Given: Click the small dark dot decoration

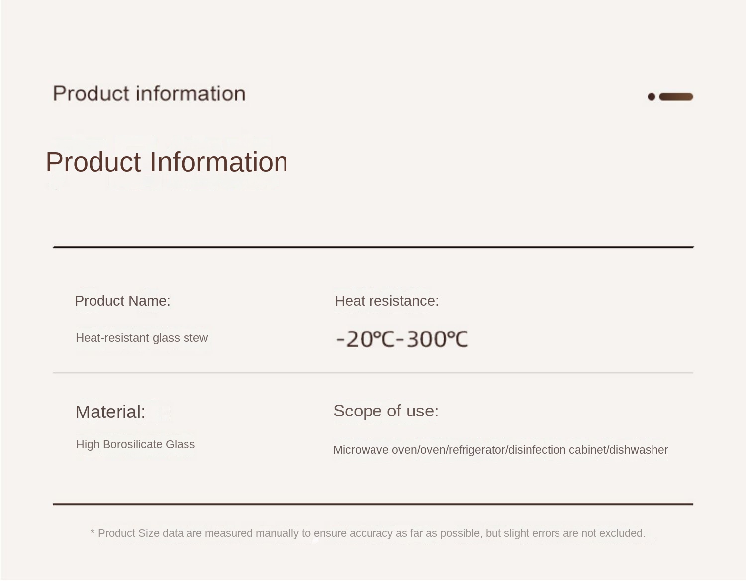Looking at the screenshot, I should [x=652, y=97].
